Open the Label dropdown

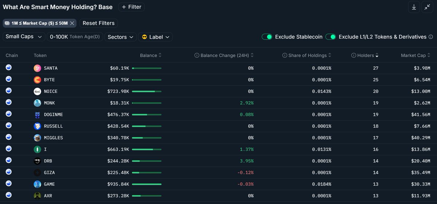pos(155,37)
